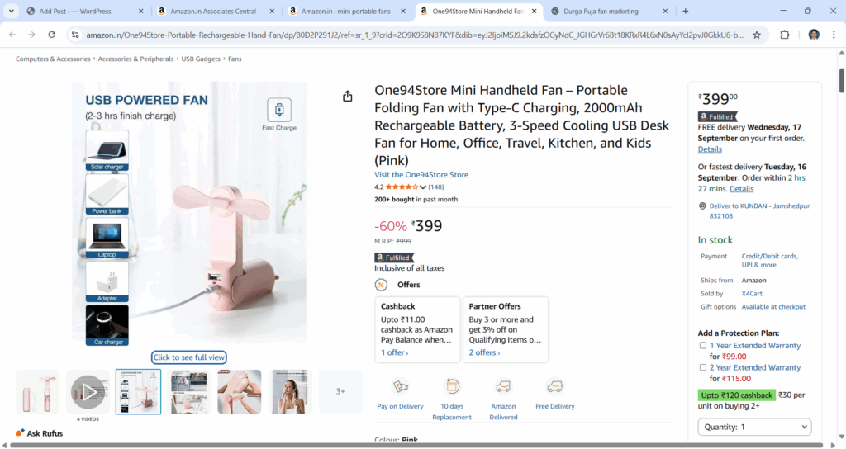
Task: Open Chrome profile avatar icon
Action: (814, 35)
